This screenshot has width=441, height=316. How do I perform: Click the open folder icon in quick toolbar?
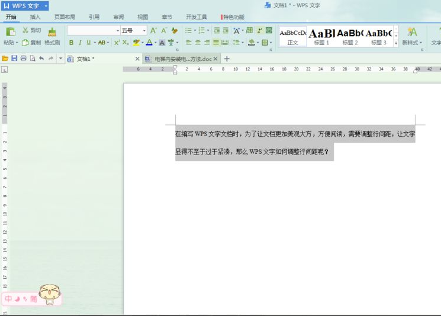(x=5, y=59)
